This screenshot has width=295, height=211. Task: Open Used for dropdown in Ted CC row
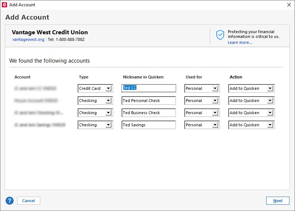(215, 88)
